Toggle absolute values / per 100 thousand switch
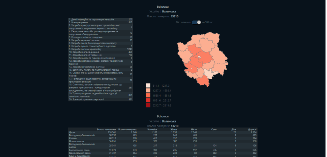Viewport: 327px width, 157px height. (197, 22)
